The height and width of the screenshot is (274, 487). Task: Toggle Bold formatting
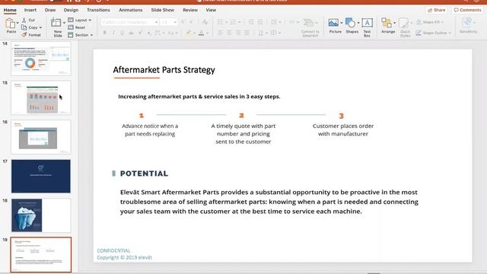[x=105, y=33]
